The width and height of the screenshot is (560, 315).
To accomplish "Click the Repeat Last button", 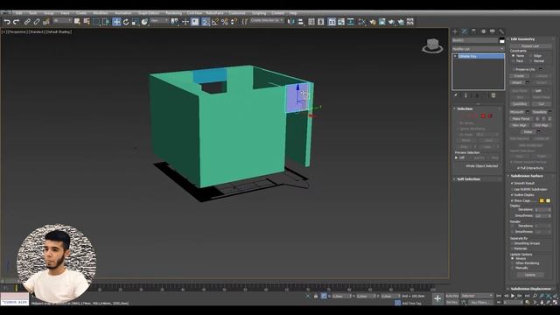I will (x=530, y=46).
